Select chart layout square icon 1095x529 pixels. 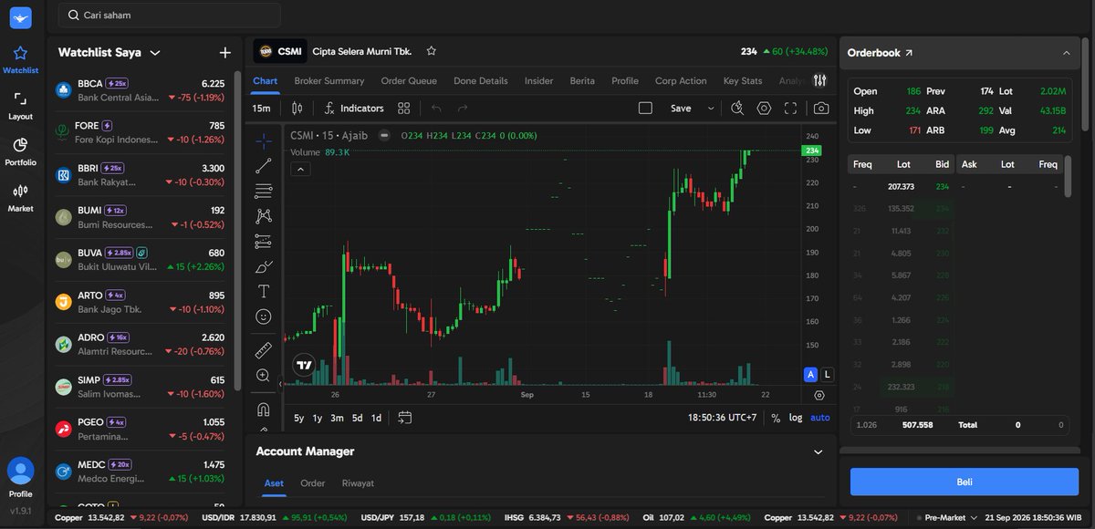pos(645,108)
